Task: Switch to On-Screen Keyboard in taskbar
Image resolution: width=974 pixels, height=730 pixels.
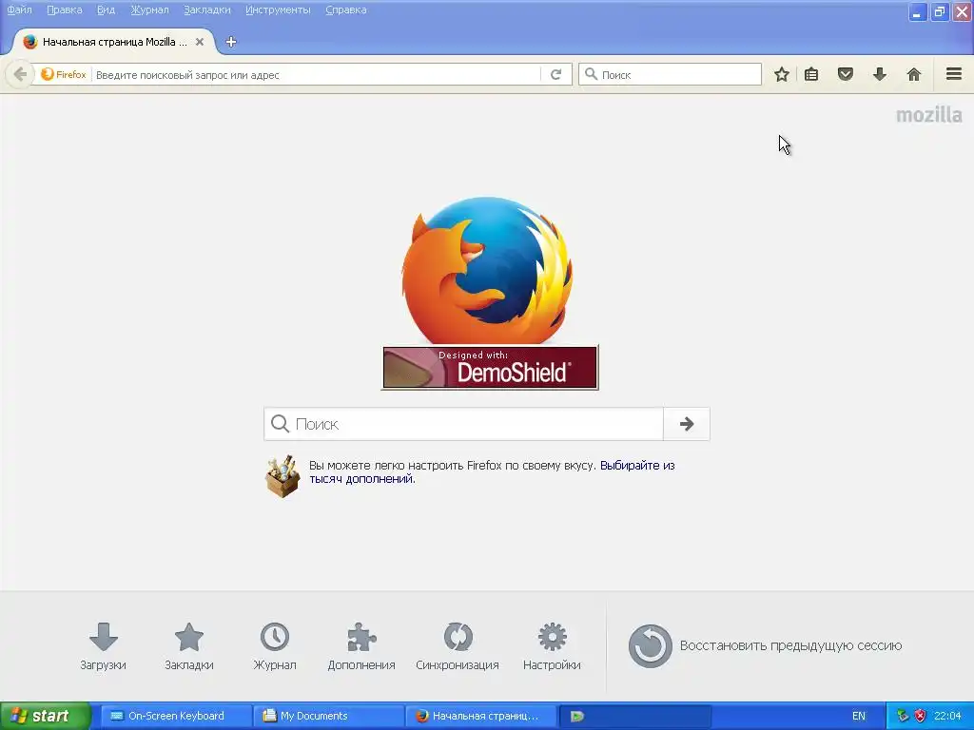Action: tap(176, 716)
